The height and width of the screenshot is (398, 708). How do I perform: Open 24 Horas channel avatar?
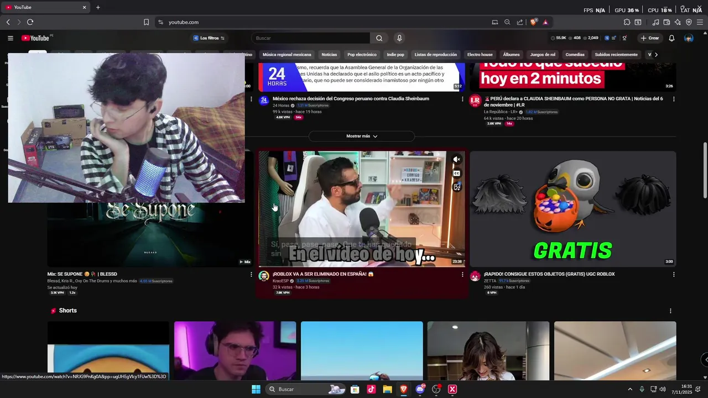click(x=264, y=100)
